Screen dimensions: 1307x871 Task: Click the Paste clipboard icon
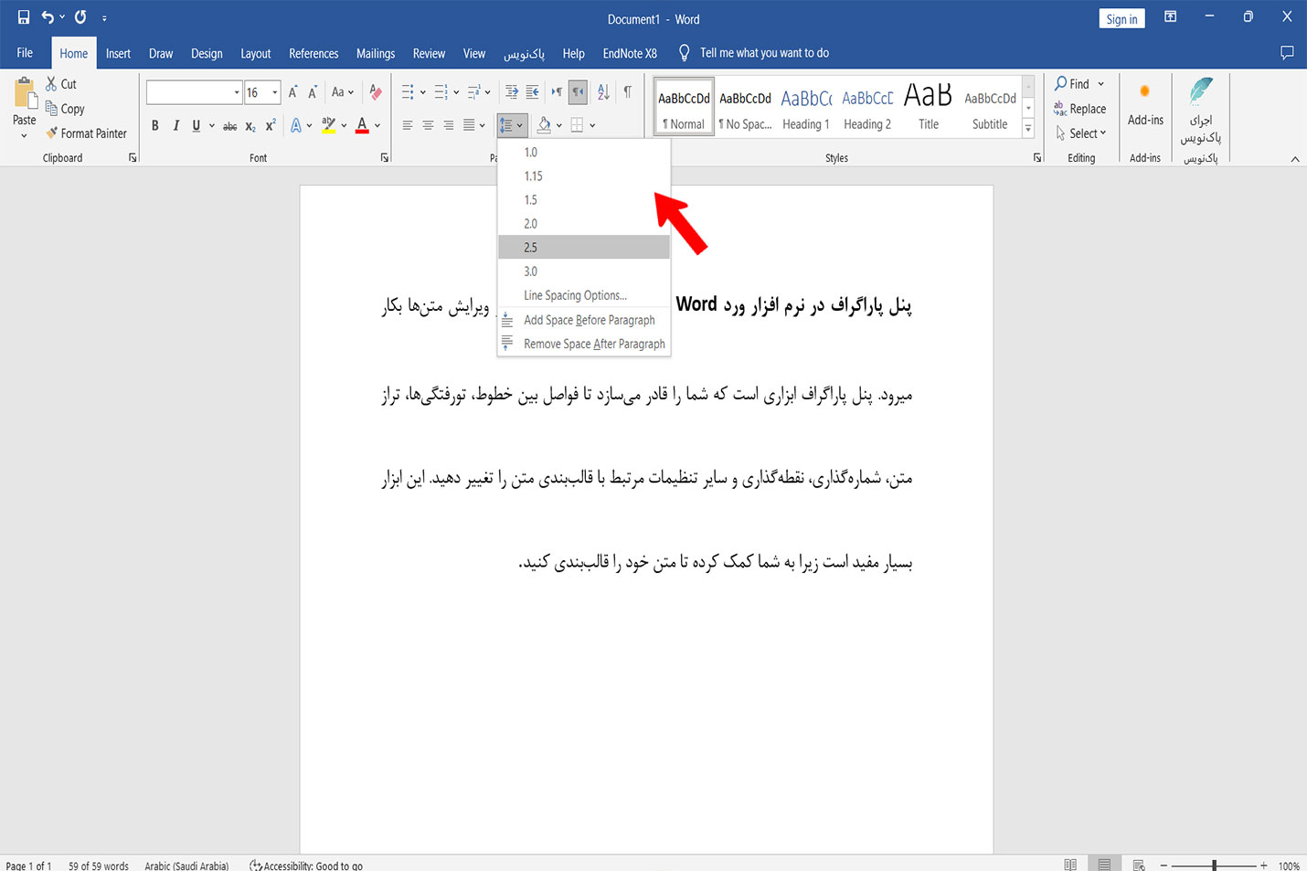[25, 94]
